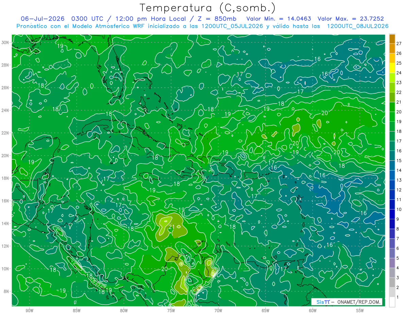Click the '21' contour label on map
The height and width of the screenshot is (315, 408).
(171, 227)
